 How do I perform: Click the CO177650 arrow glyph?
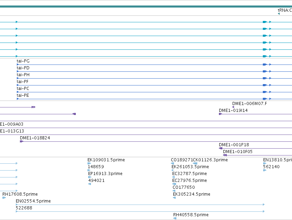point(174,191)
